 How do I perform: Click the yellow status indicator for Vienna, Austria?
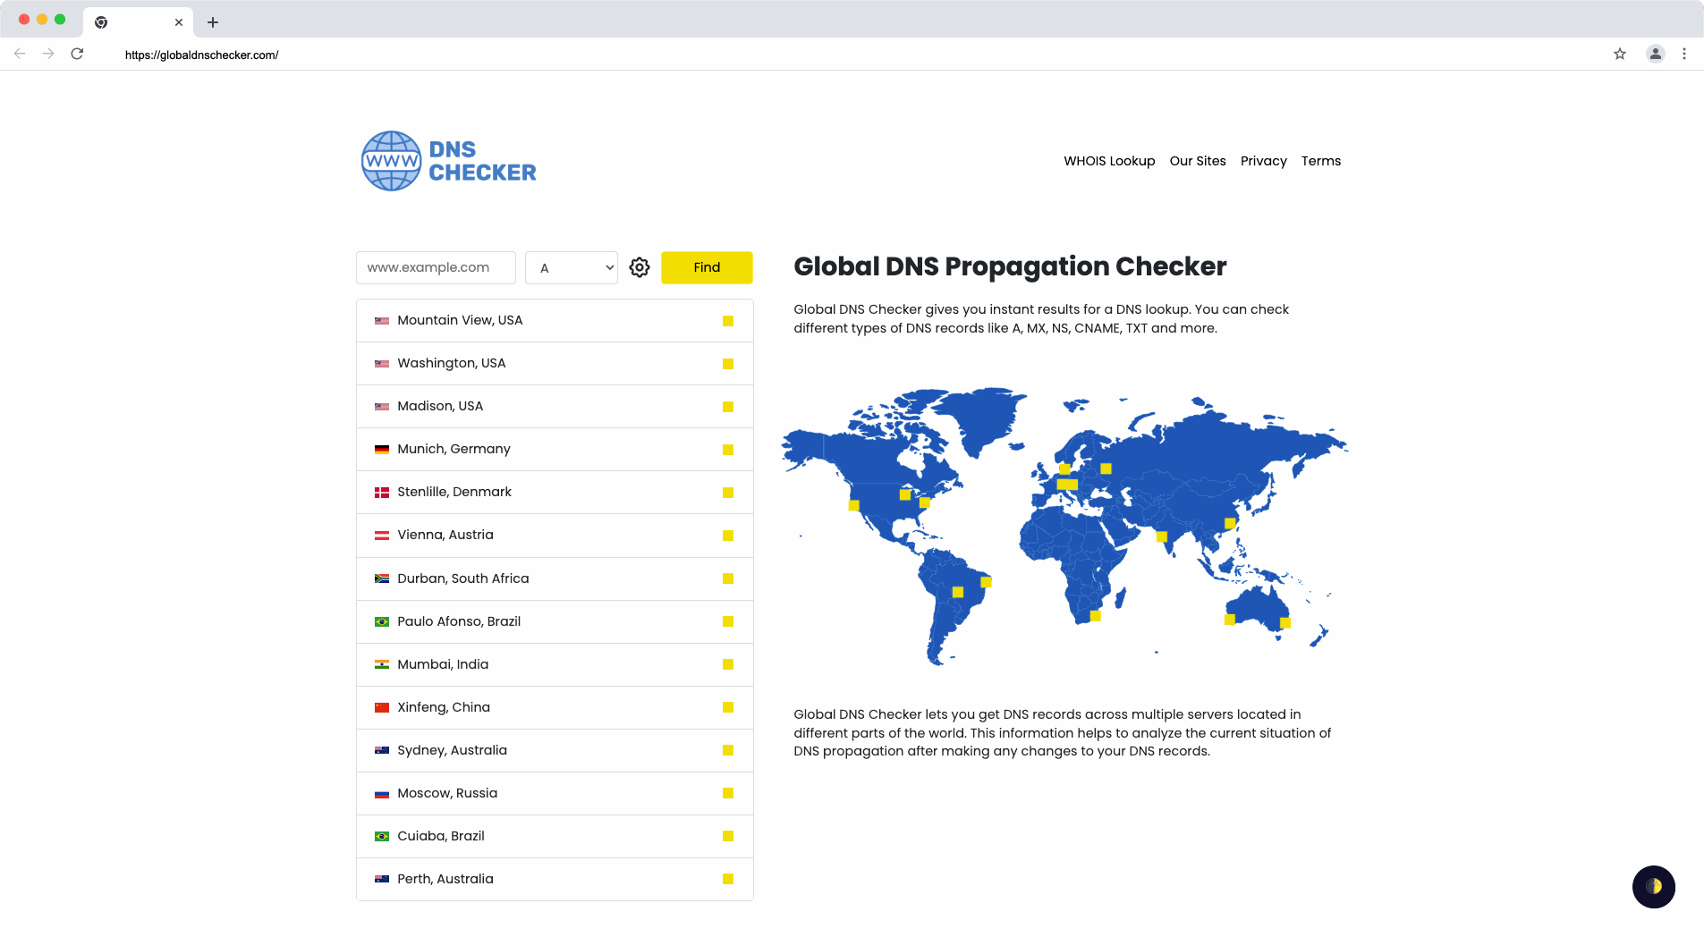(x=727, y=536)
